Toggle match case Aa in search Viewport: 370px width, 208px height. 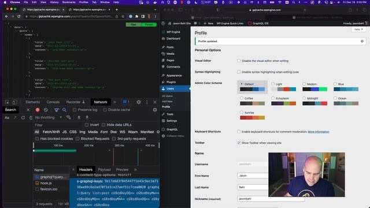tap(7, 118)
